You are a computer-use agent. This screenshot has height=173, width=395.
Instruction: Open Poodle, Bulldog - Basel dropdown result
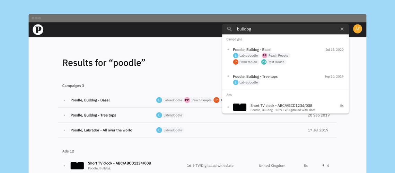[252, 49]
